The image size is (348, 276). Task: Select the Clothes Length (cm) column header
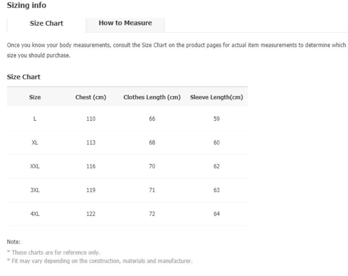click(x=152, y=97)
